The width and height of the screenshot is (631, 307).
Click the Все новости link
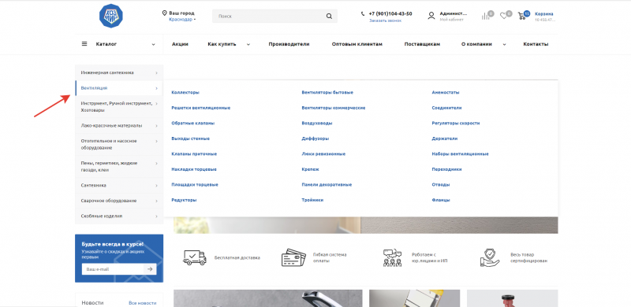[143, 303]
